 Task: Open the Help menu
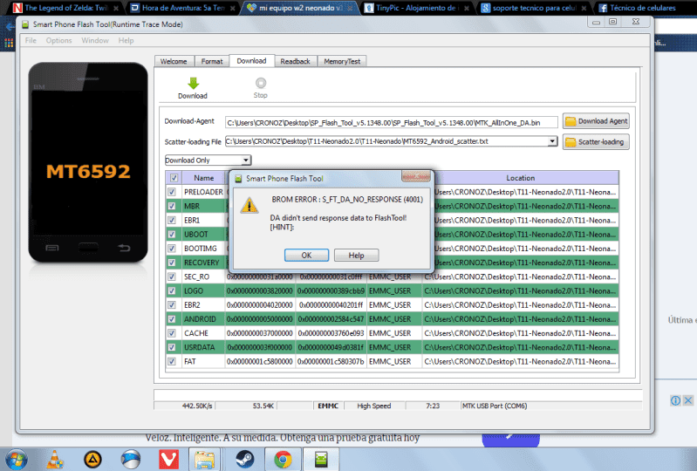click(126, 40)
